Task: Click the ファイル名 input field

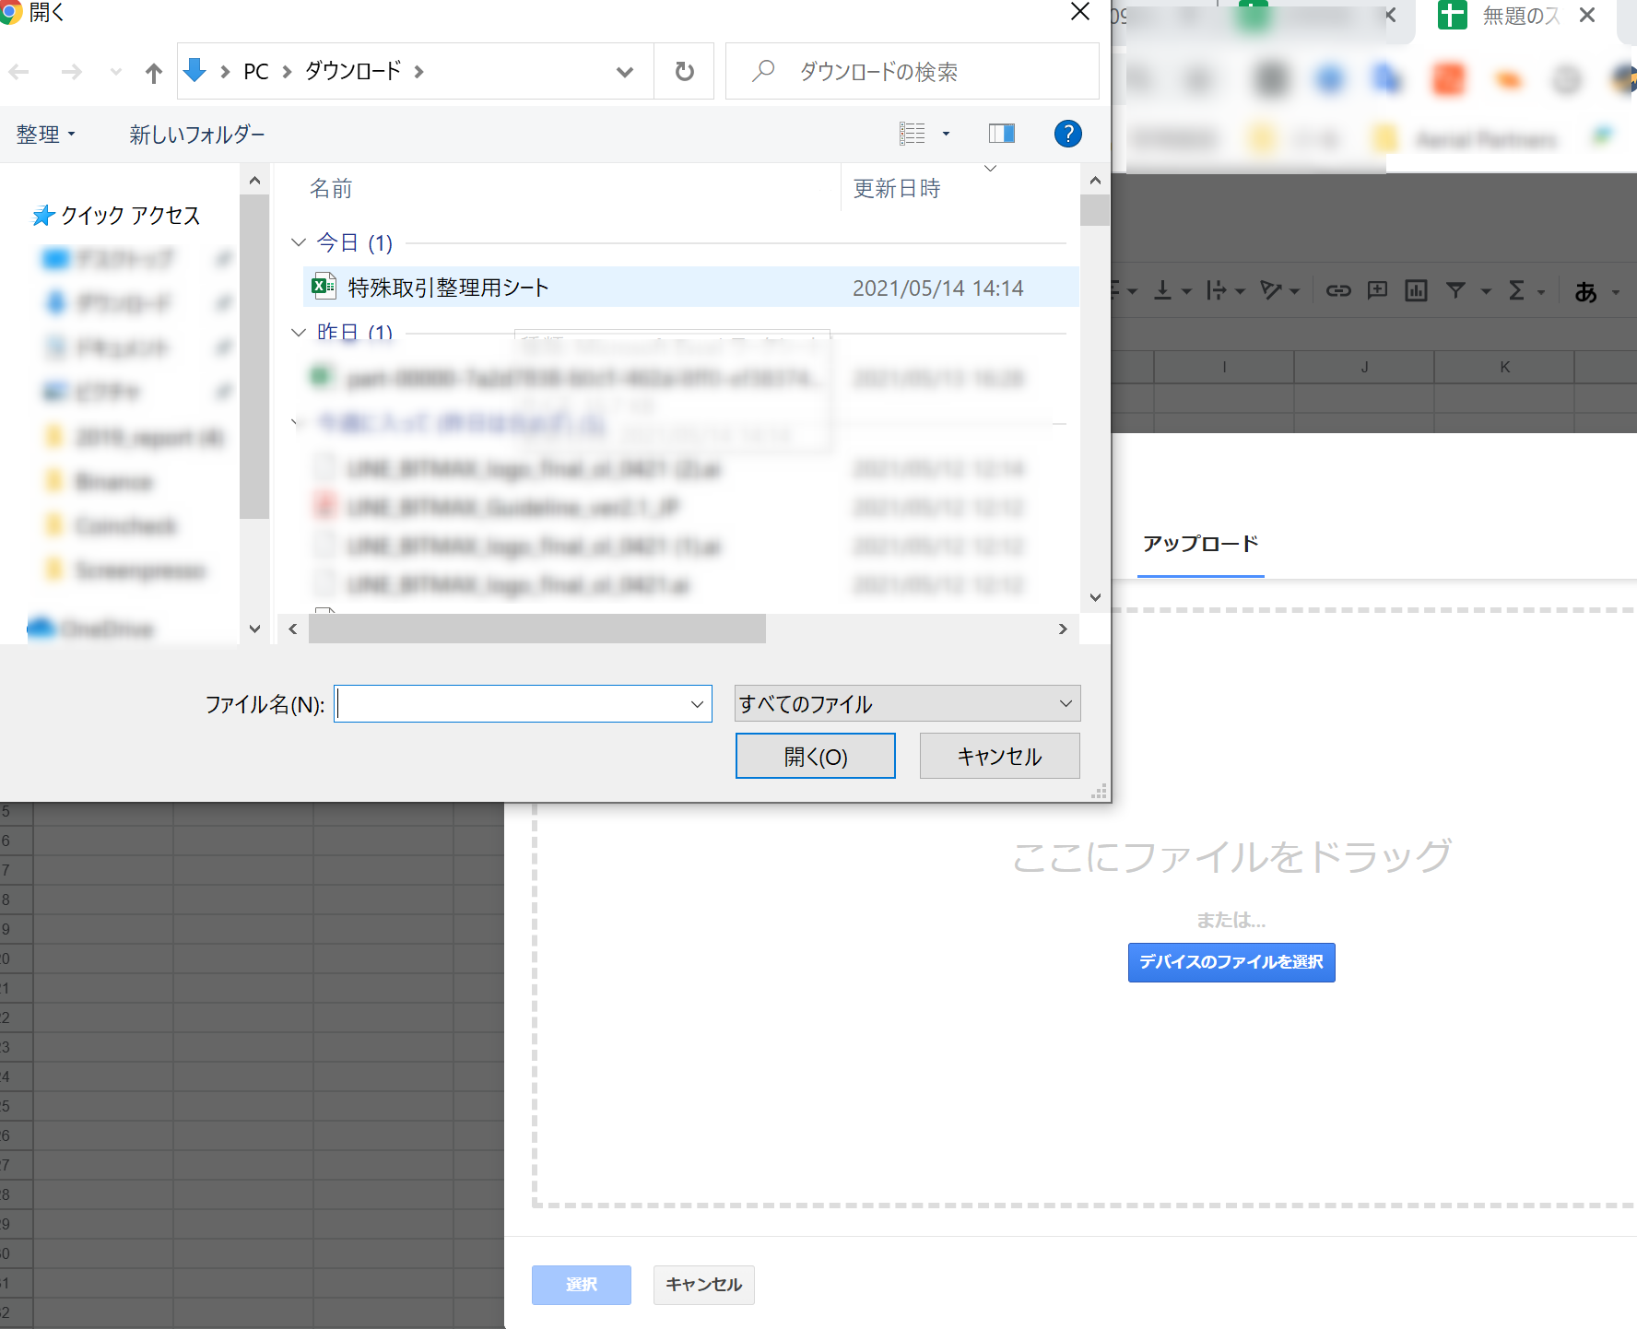Action: tap(523, 704)
